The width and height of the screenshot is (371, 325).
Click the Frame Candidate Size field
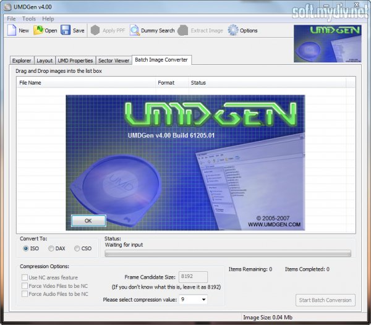click(193, 277)
